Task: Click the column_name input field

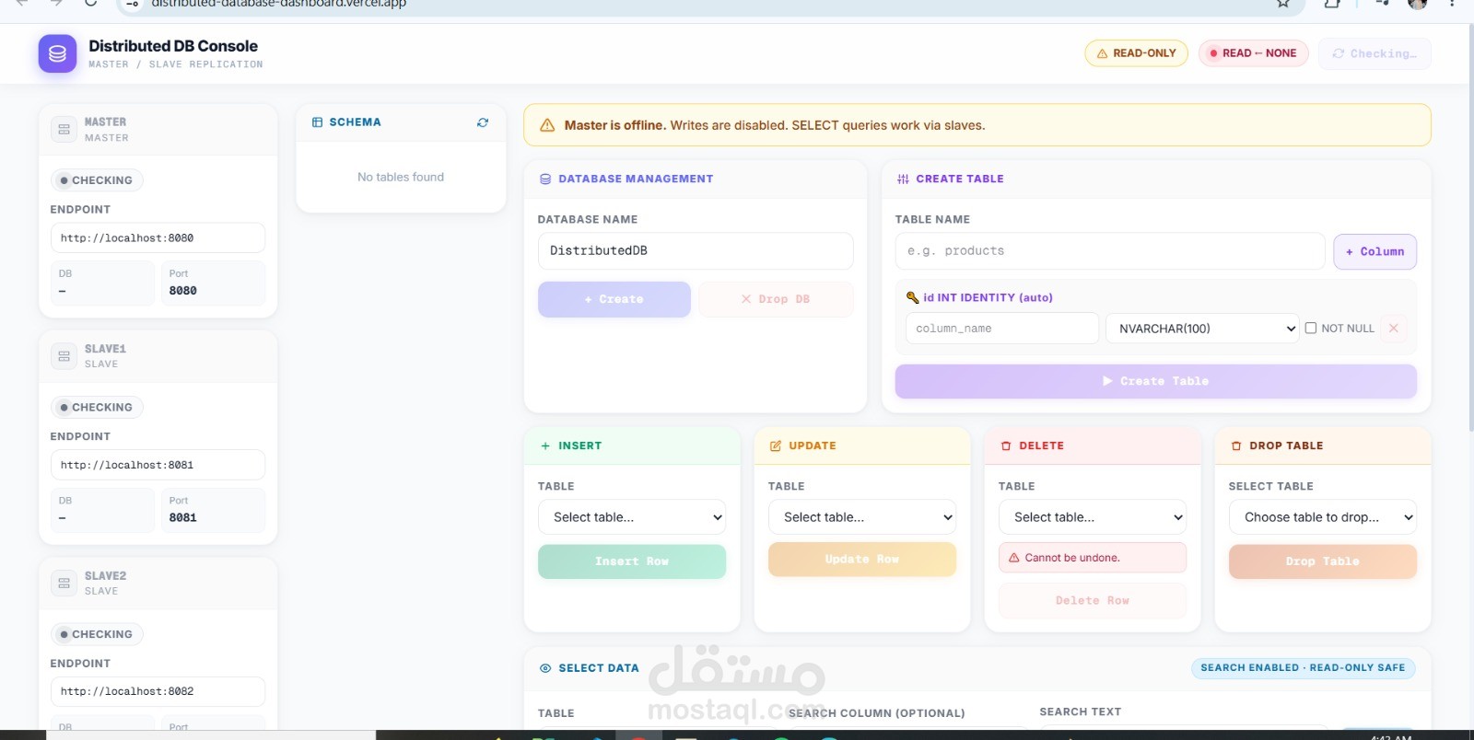Action: coord(1002,329)
